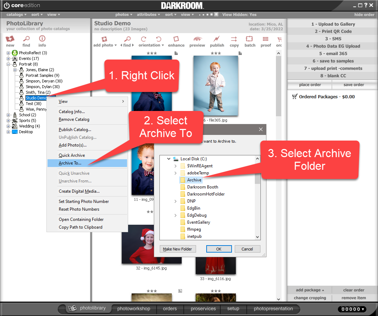Screen dimensions: 378x316
Task: Click the save order button
Action: click(x=354, y=85)
